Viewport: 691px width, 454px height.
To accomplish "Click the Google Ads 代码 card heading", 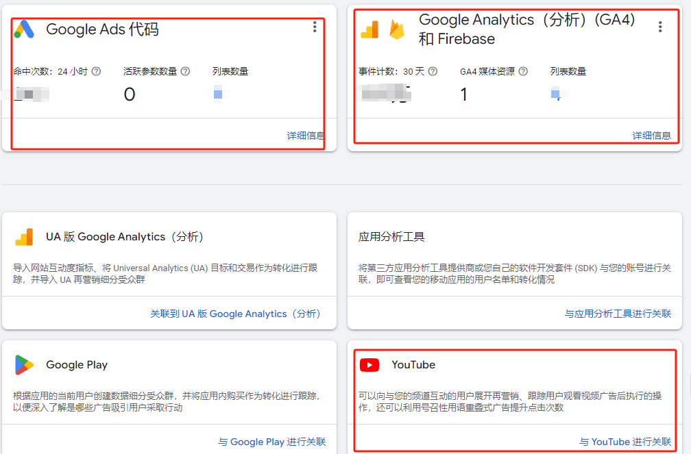I will pos(103,29).
